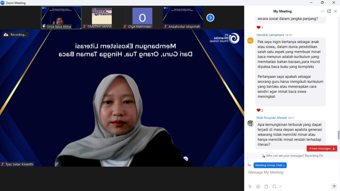The width and height of the screenshot is (340, 191).
Task: Expand the screenshot options chevron in chat
Action: 280,186
